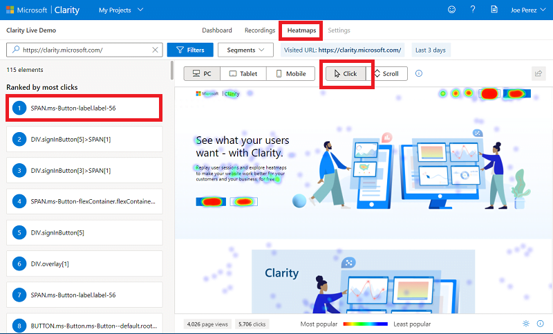Select element 7 SPAN.ms-Button-label.label-56
This screenshot has width=553, height=334.
coord(84,295)
